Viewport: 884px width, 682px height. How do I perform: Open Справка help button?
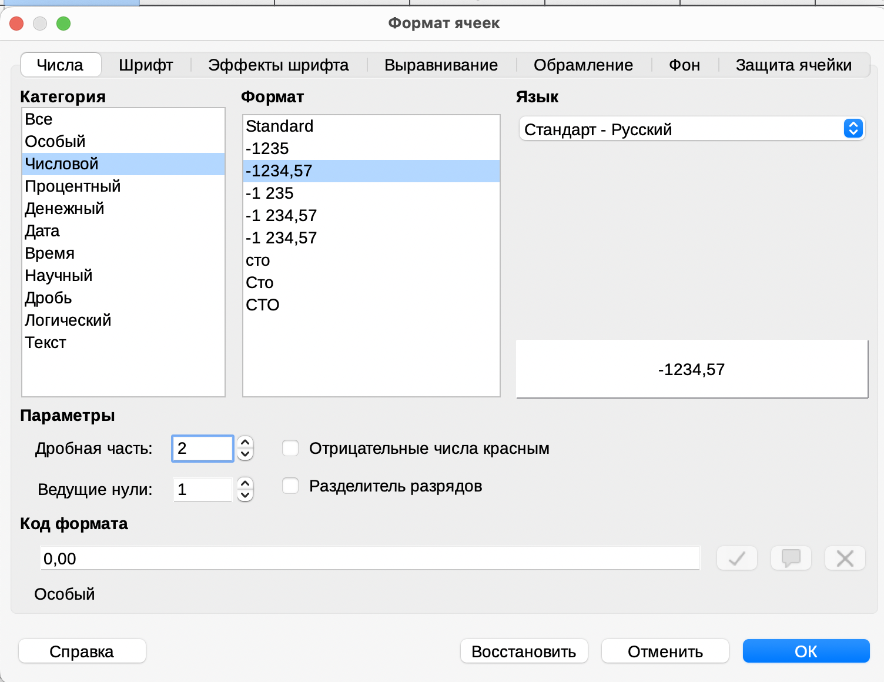tap(82, 651)
